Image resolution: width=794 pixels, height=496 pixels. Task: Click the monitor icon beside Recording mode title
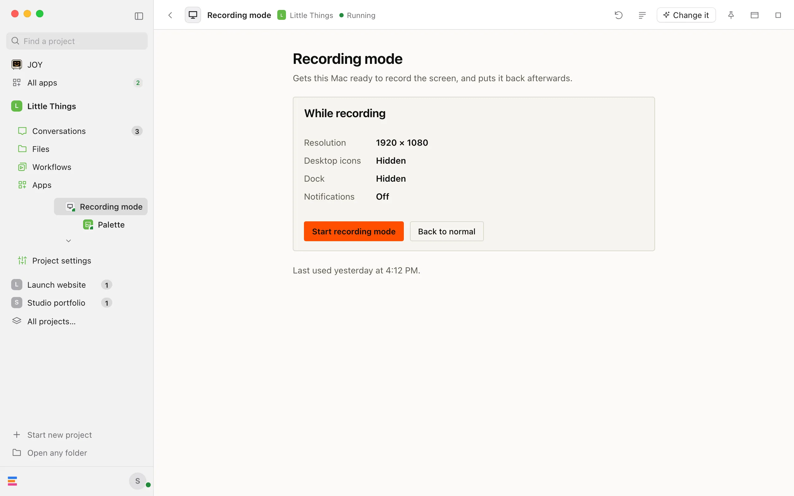[x=193, y=15]
